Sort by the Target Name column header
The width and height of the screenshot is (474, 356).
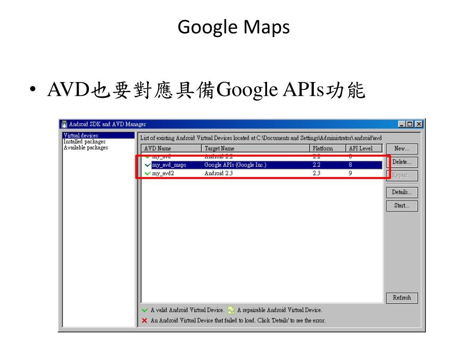(256, 148)
